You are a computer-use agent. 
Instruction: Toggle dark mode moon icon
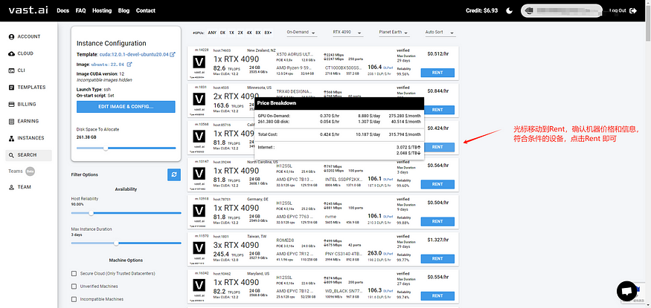coord(509,11)
